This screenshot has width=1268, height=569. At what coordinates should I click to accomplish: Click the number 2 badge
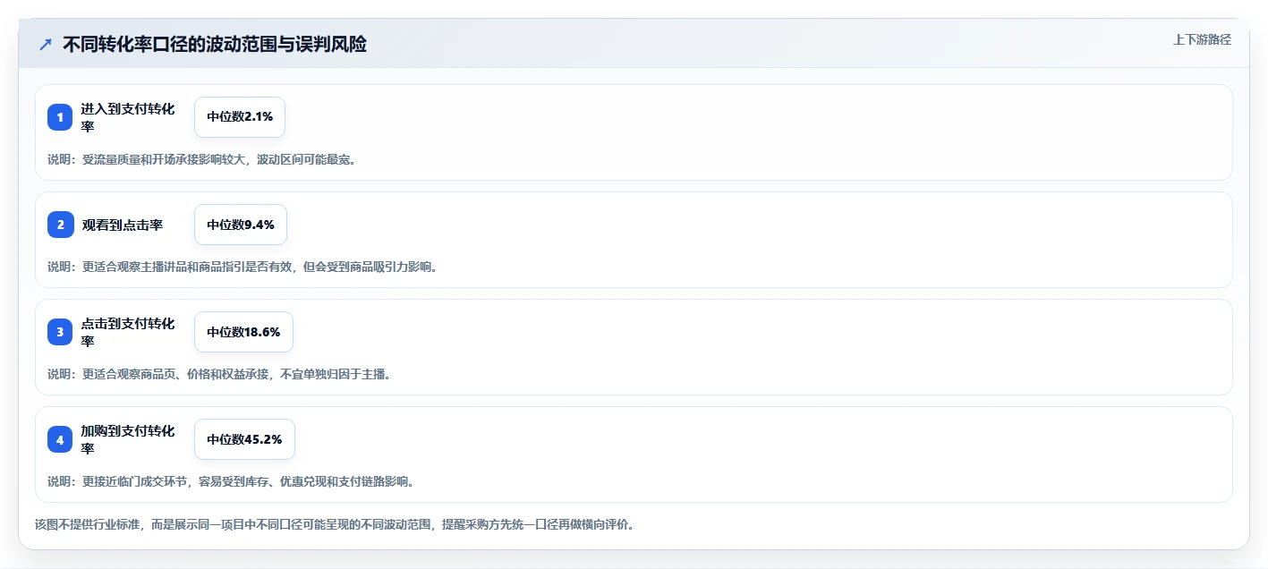click(x=60, y=225)
